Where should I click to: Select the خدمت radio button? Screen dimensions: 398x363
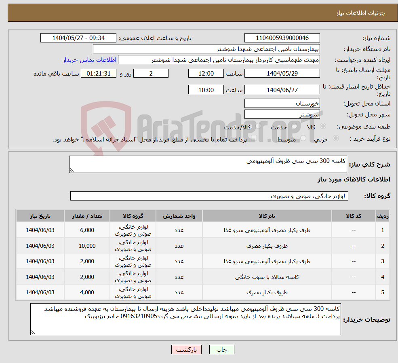[295, 126]
